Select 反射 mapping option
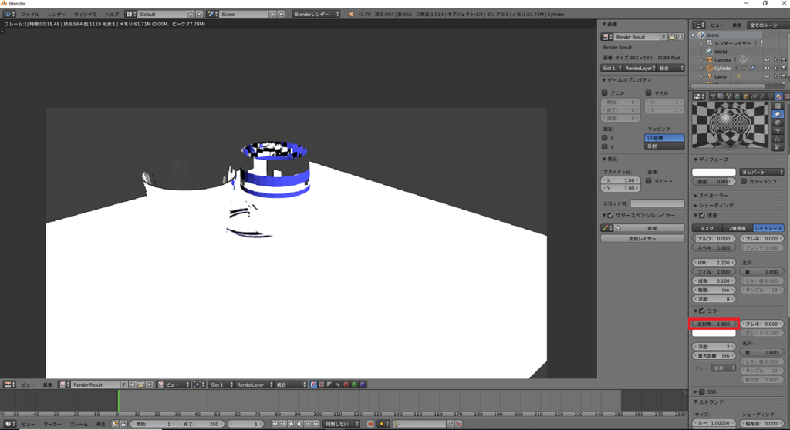 664,146
